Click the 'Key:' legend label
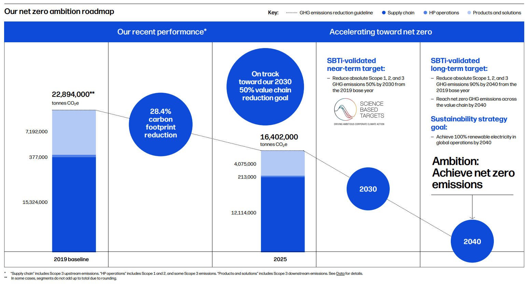Image resolution: width=528 pixels, height=285 pixels. click(273, 13)
